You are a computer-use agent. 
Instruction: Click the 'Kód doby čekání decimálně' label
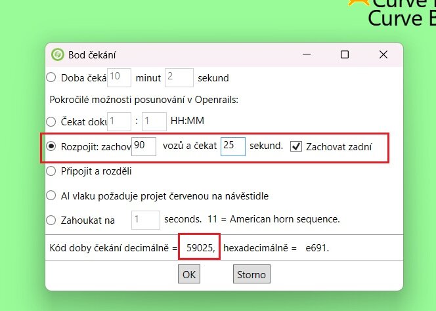pos(109,247)
